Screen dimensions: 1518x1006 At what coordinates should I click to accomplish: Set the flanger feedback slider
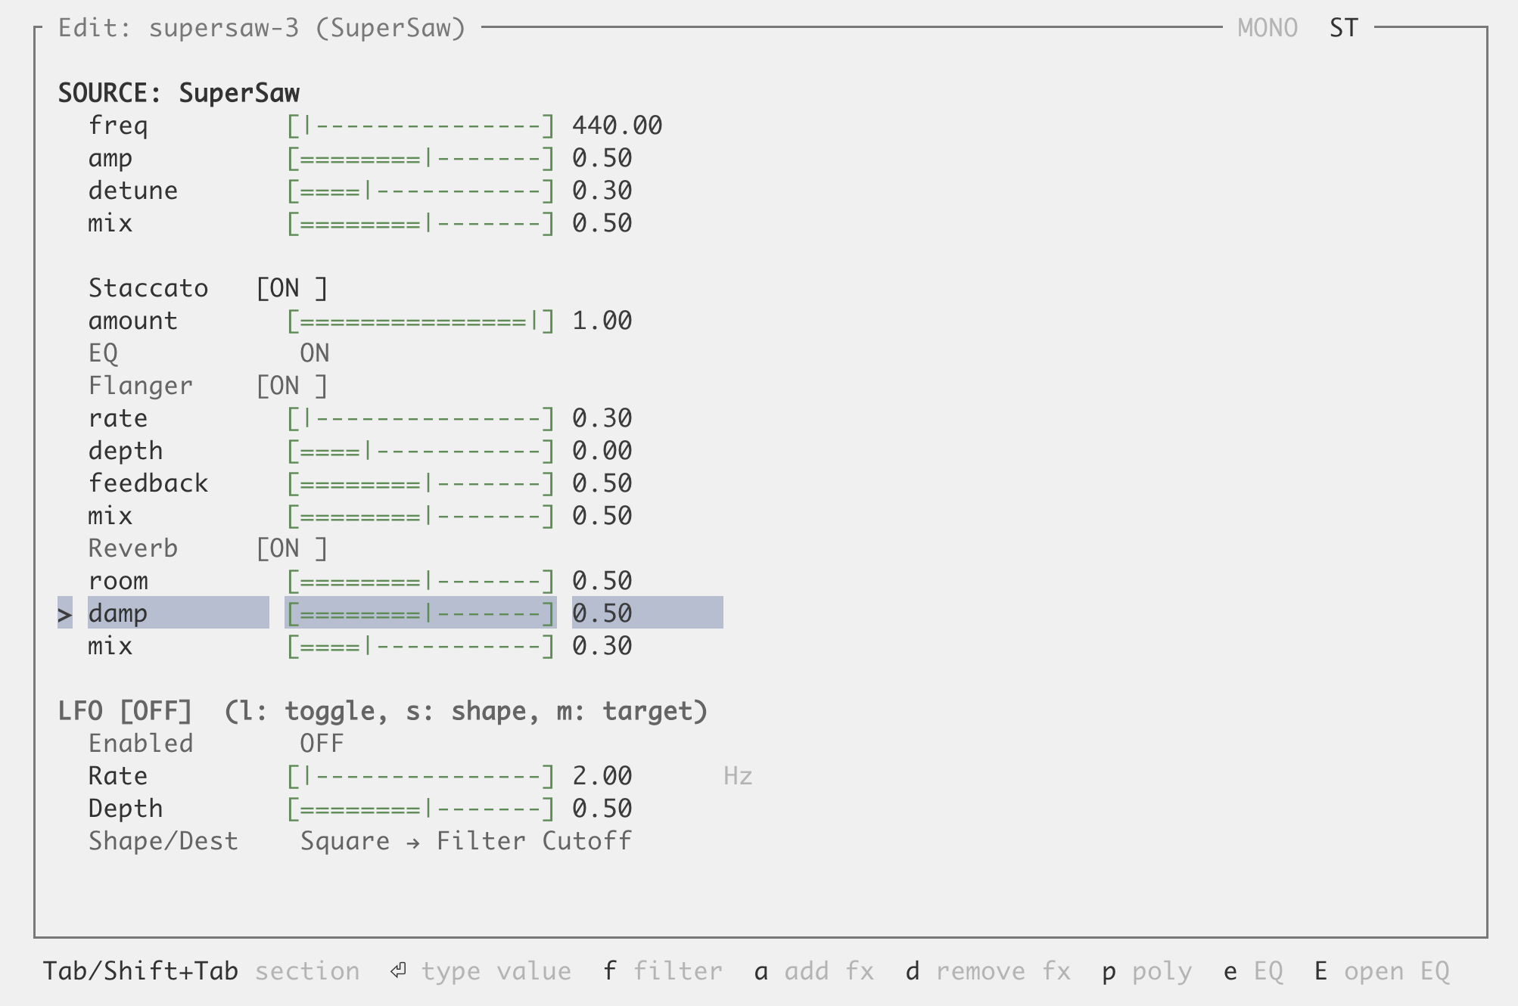click(420, 483)
